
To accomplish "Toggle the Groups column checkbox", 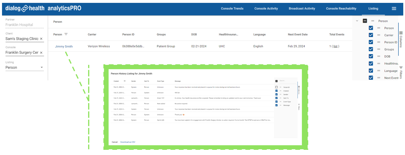I will (x=371, y=49).
